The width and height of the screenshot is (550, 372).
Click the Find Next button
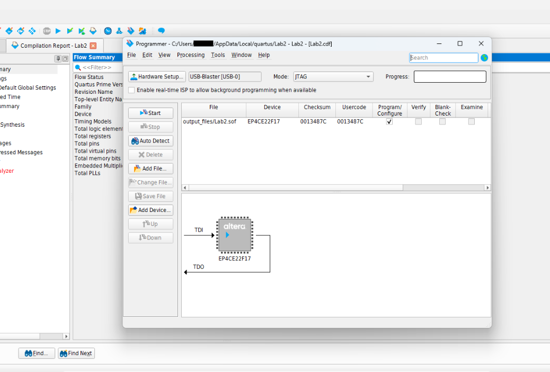(76, 353)
